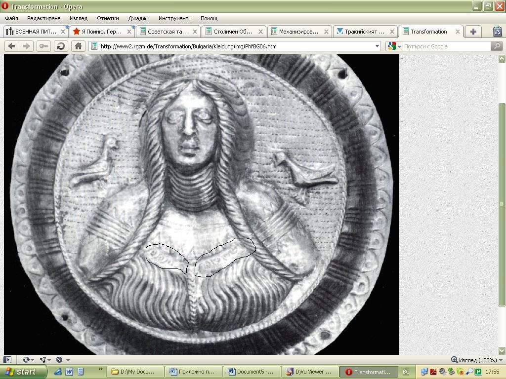Image resolution: width=506 pixels, height=379 pixels.
Task: Go forward to the next page
Action: [x=27, y=46]
